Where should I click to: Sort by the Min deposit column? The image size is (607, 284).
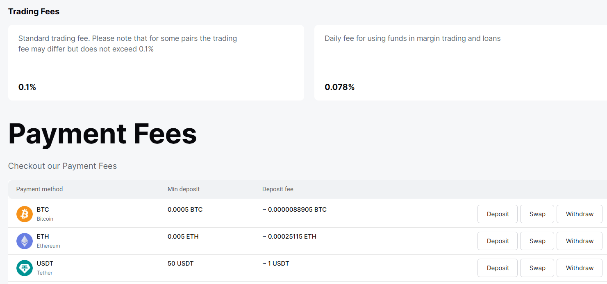183,189
